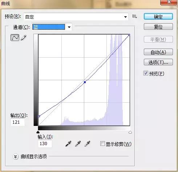Pick the white point eyedropper
Viewport: 178px width, 172px height.
coord(87,144)
